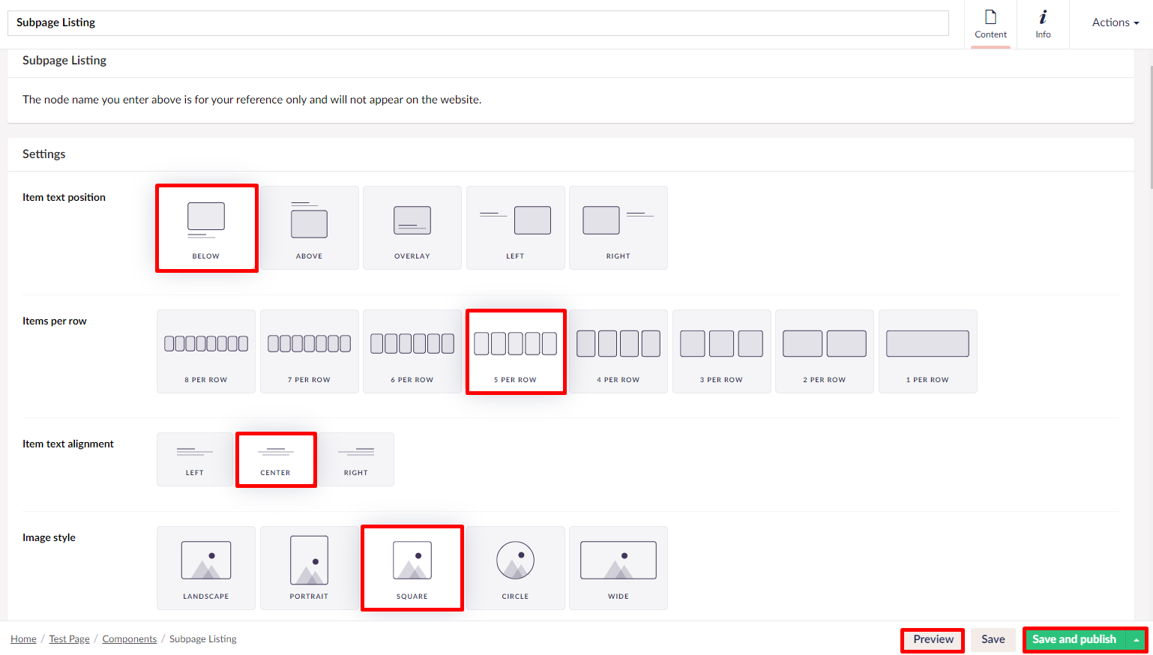Switch to 2 per row layout
This screenshot has width=1153, height=655.
pos(825,351)
